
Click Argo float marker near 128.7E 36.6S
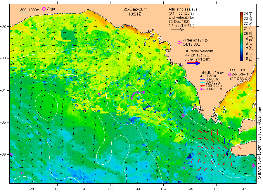click(x=22, y=173)
